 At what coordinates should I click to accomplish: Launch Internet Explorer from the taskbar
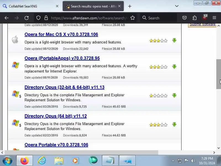tap(42, 160)
